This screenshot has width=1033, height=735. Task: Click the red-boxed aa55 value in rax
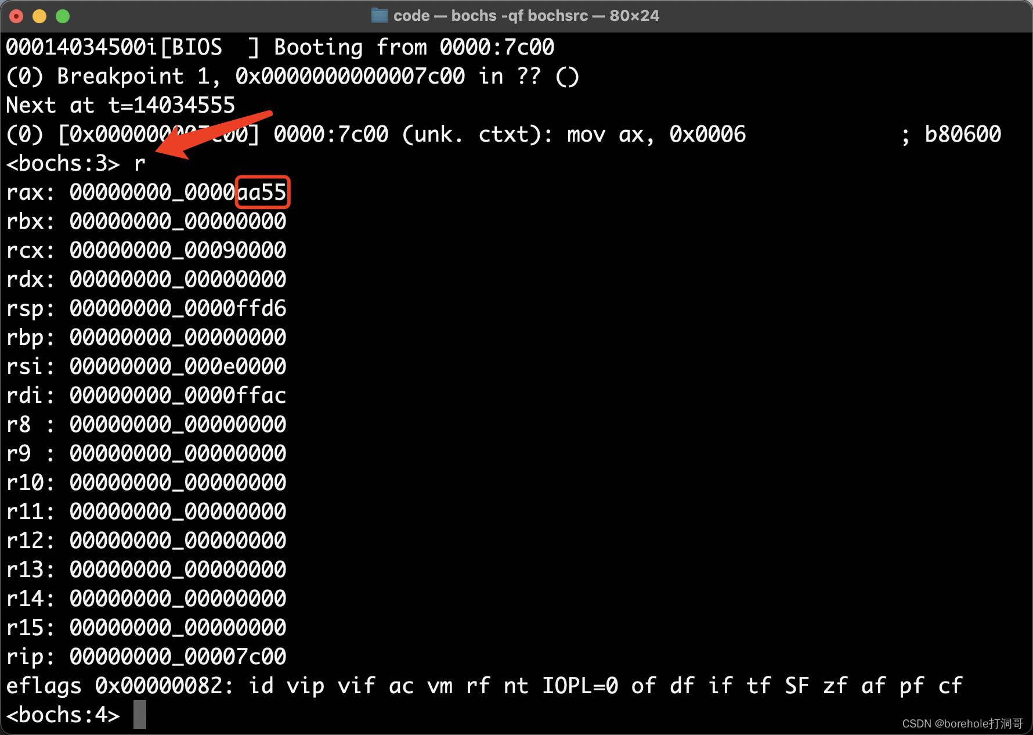(x=262, y=192)
